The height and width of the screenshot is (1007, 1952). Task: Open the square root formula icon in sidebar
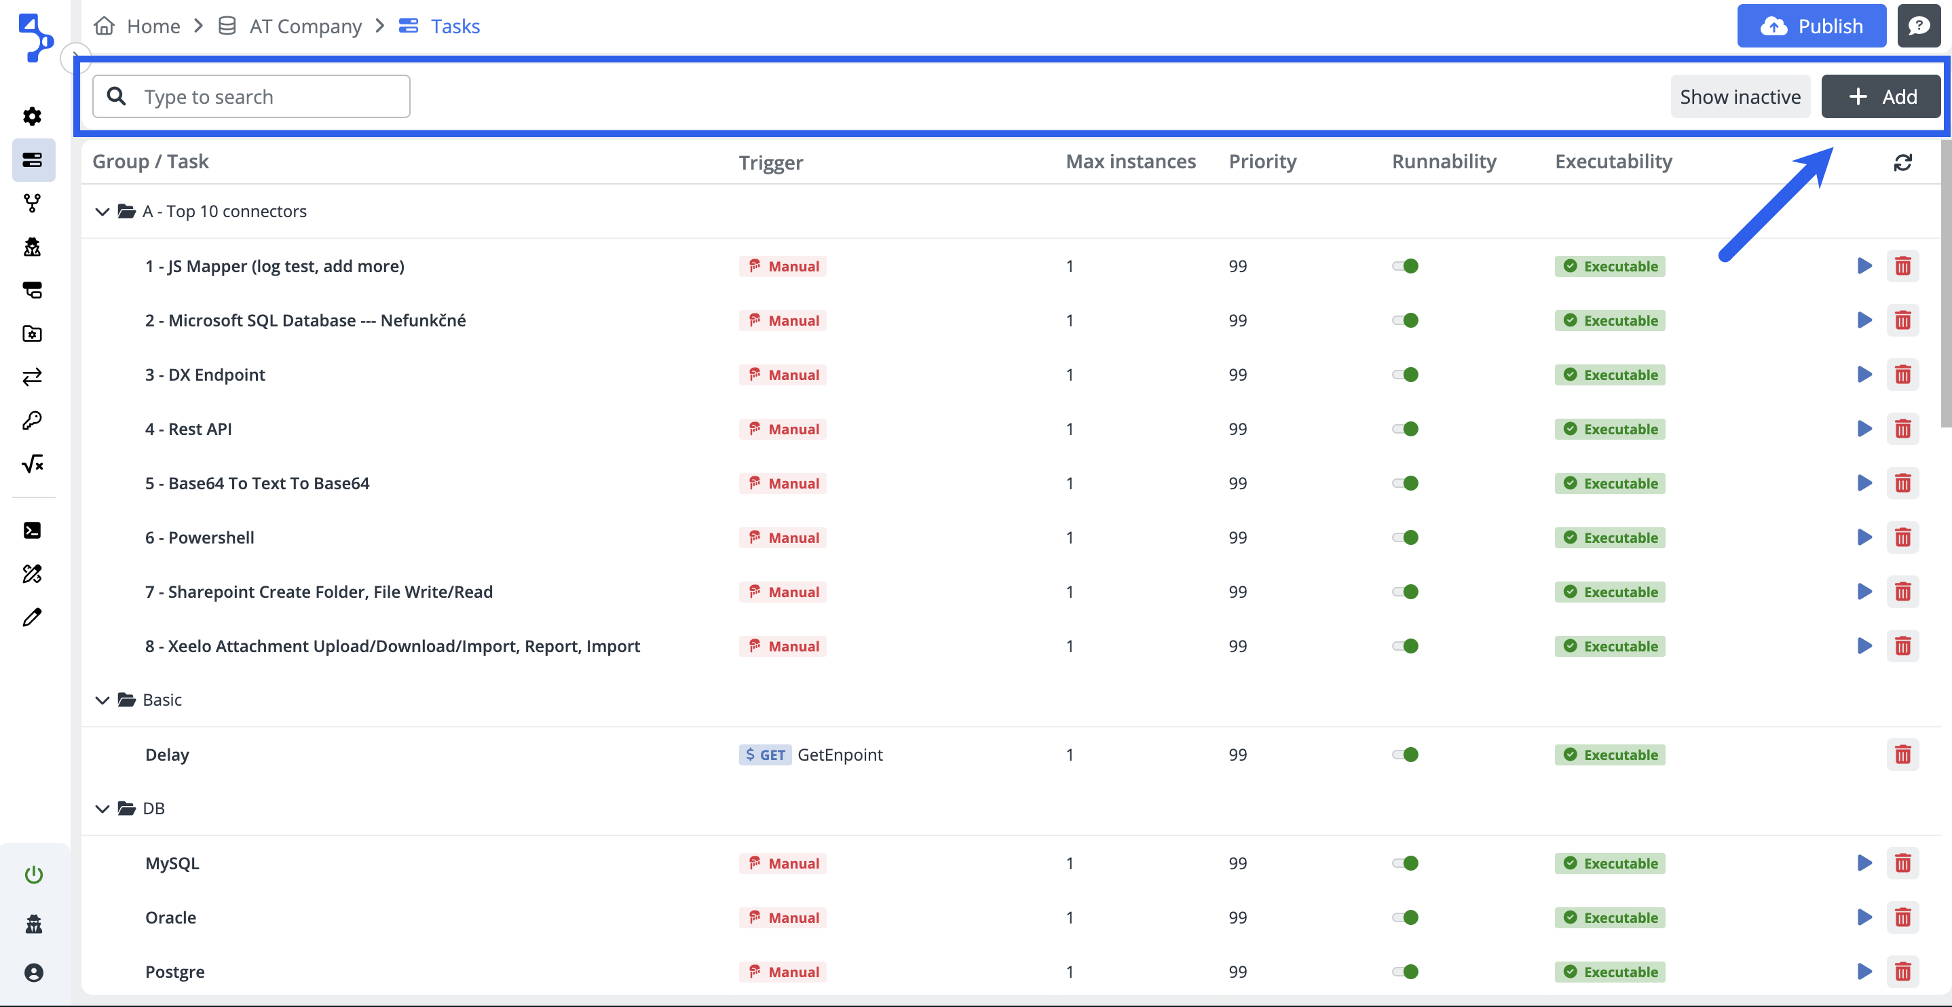click(x=32, y=463)
